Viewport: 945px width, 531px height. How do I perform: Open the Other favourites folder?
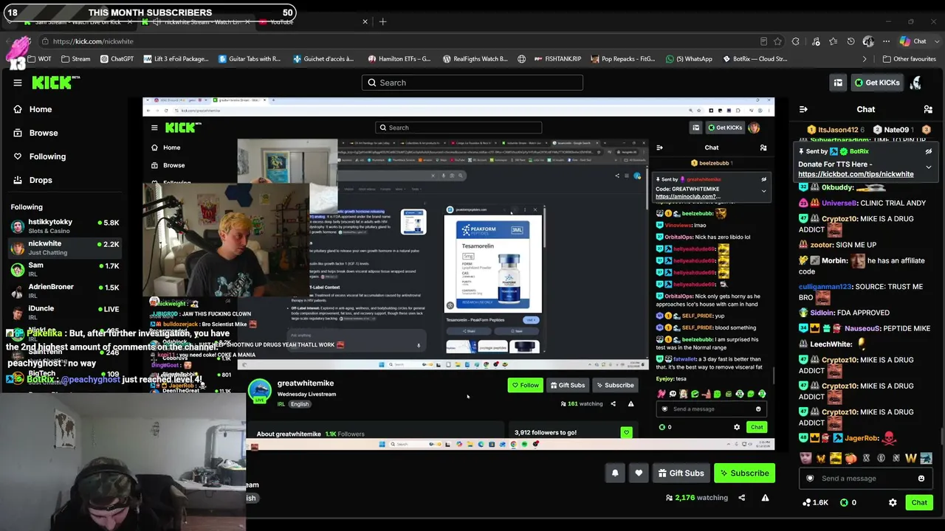pyautogui.click(x=909, y=59)
